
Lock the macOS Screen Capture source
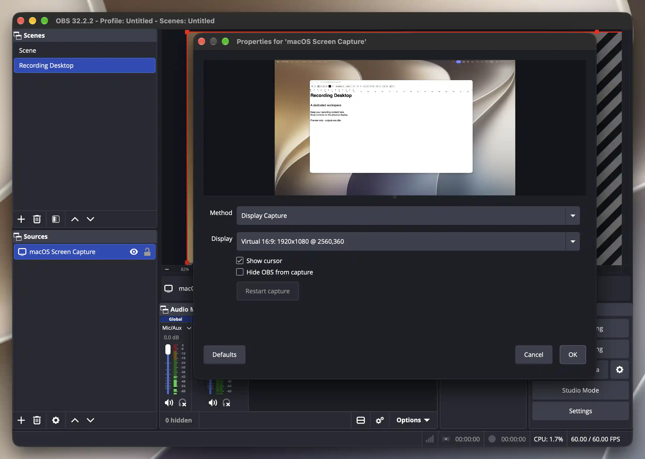pos(147,252)
